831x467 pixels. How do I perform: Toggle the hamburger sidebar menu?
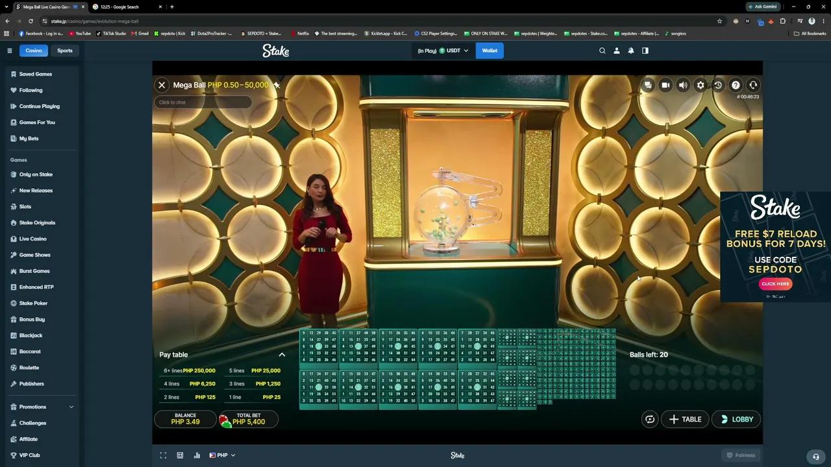coord(10,51)
